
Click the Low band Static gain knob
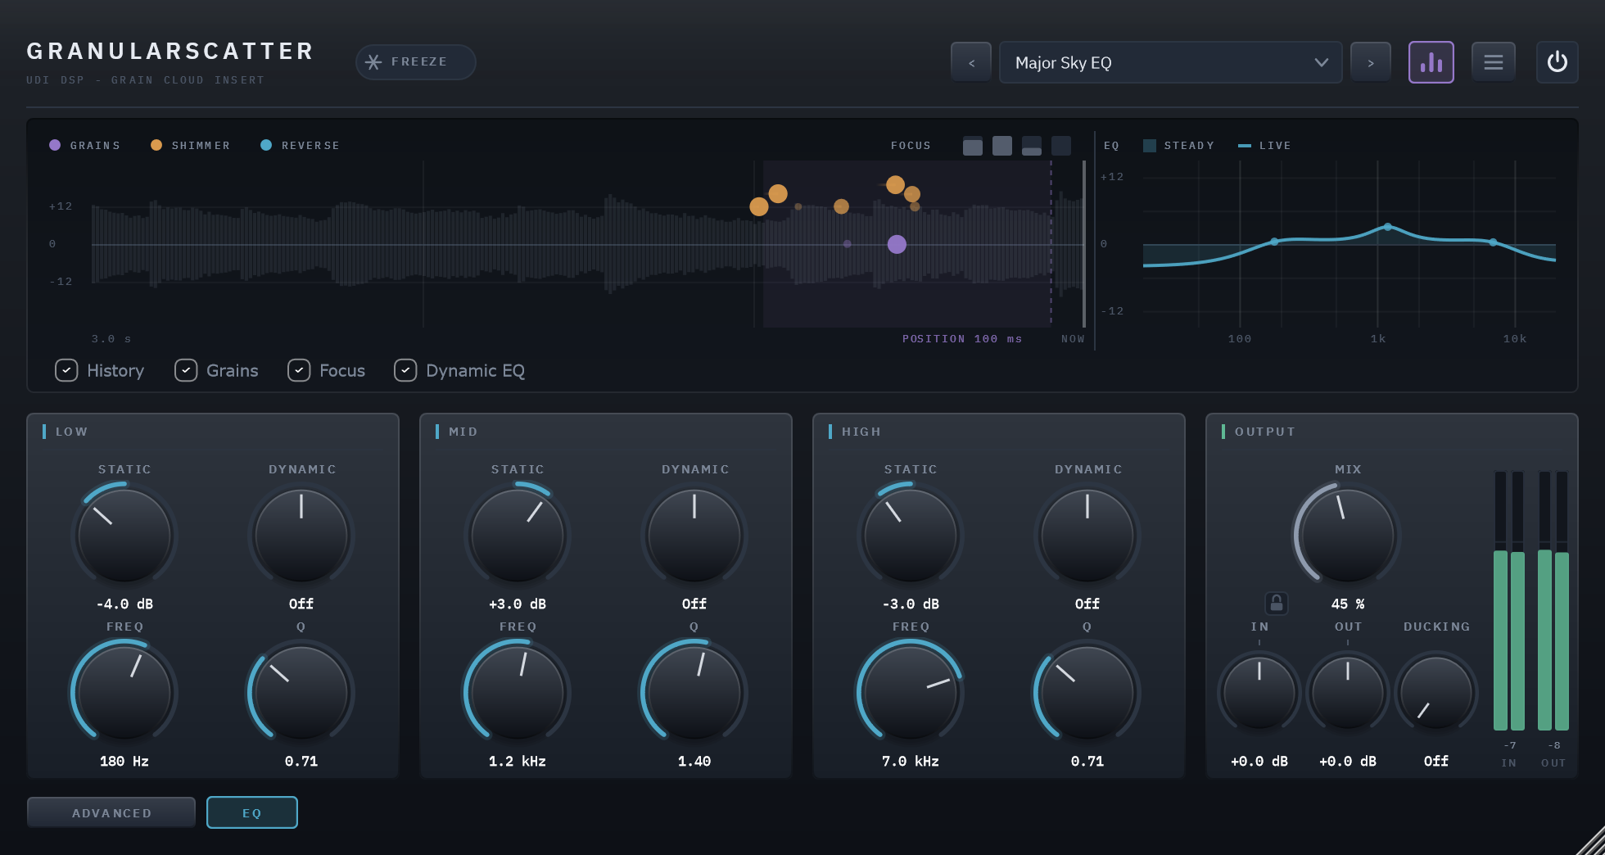[124, 536]
